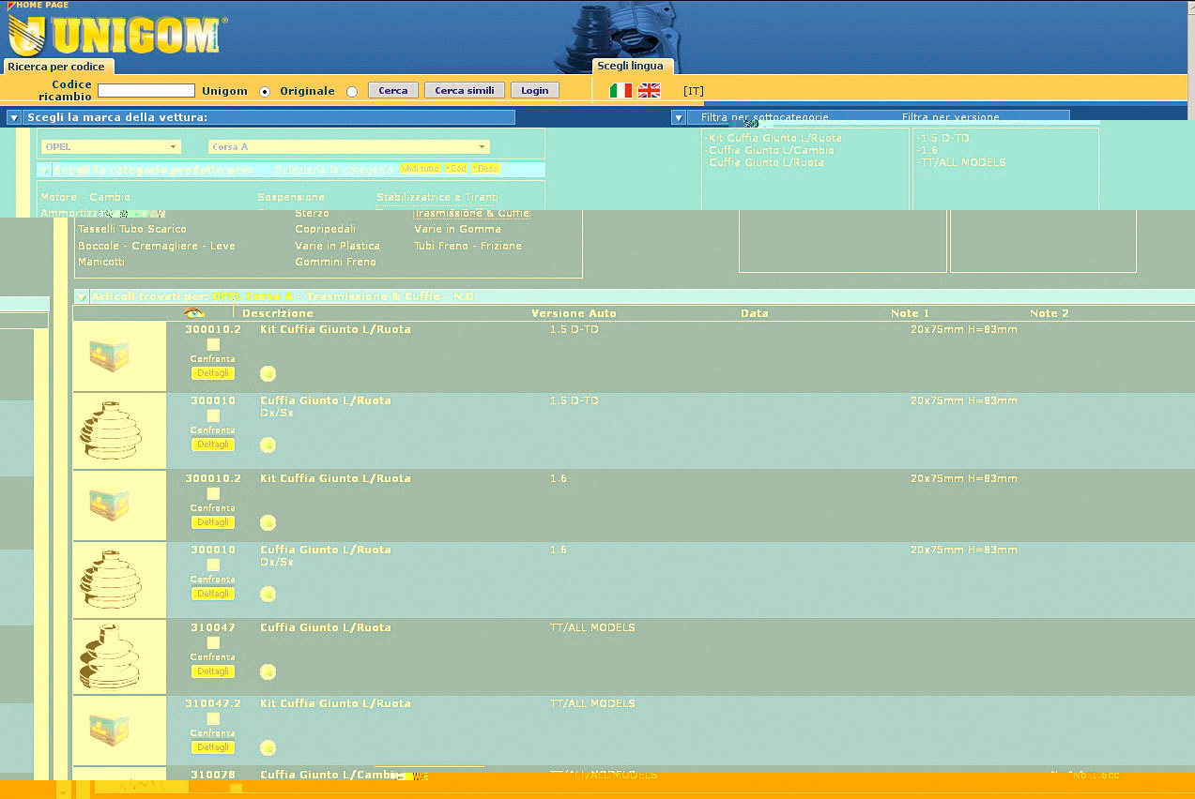Viewport: 1195px width, 799px height.
Task: Collapse the 'Scegli la categoria prodotto' section arrow
Action: click(x=44, y=170)
